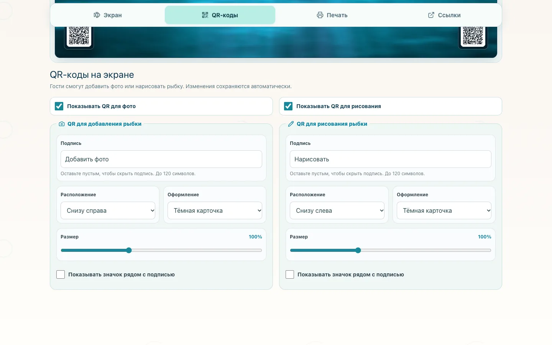Click the external link icon beside Ссылки

click(x=431, y=15)
